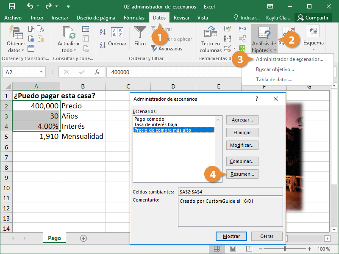Select the Pago cómodo scenario
Screen dimensions: 339x254
point(149,119)
